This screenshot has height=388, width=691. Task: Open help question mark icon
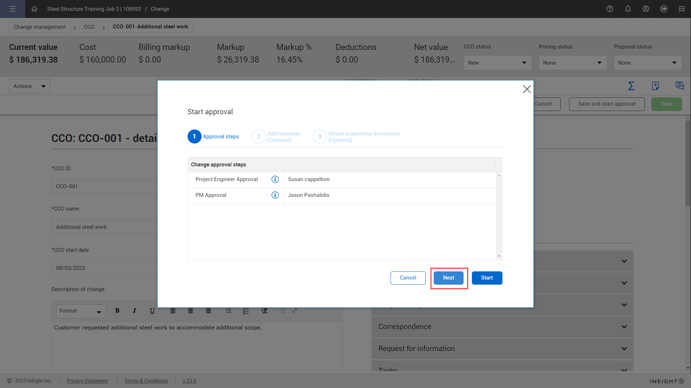pyautogui.click(x=610, y=9)
